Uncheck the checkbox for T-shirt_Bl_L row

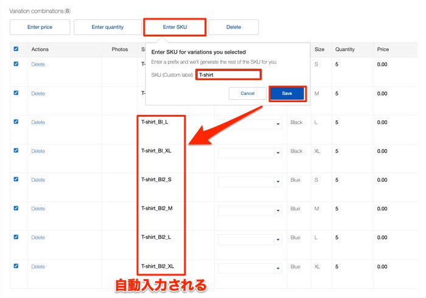coord(16,122)
